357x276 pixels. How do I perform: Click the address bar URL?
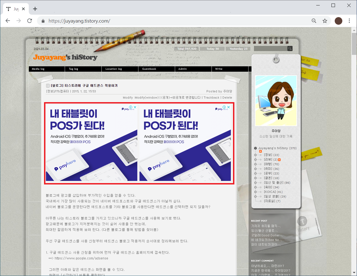pos(79,21)
